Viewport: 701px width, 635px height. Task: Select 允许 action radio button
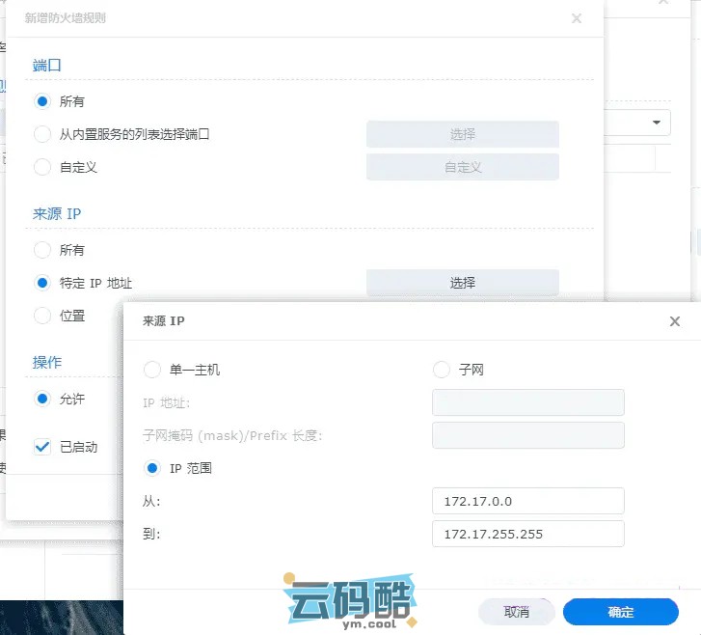[x=42, y=399]
